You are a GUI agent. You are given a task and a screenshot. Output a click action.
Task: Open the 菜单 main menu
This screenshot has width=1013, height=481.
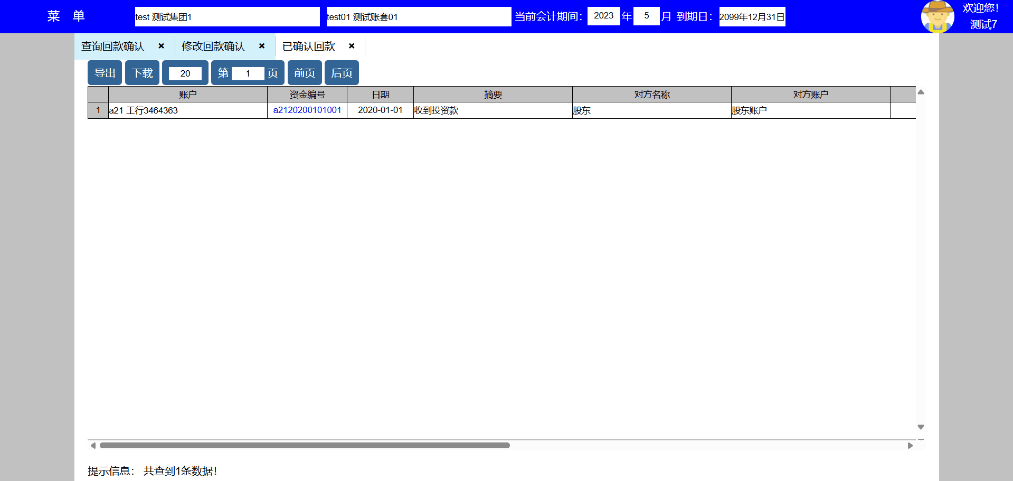(66, 16)
